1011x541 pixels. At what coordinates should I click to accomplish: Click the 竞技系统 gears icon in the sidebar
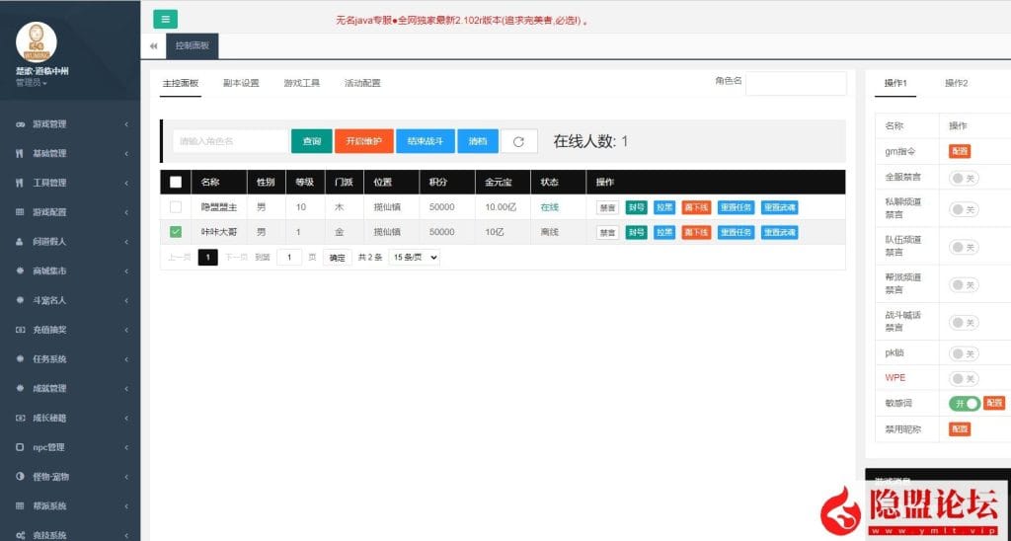(x=21, y=535)
